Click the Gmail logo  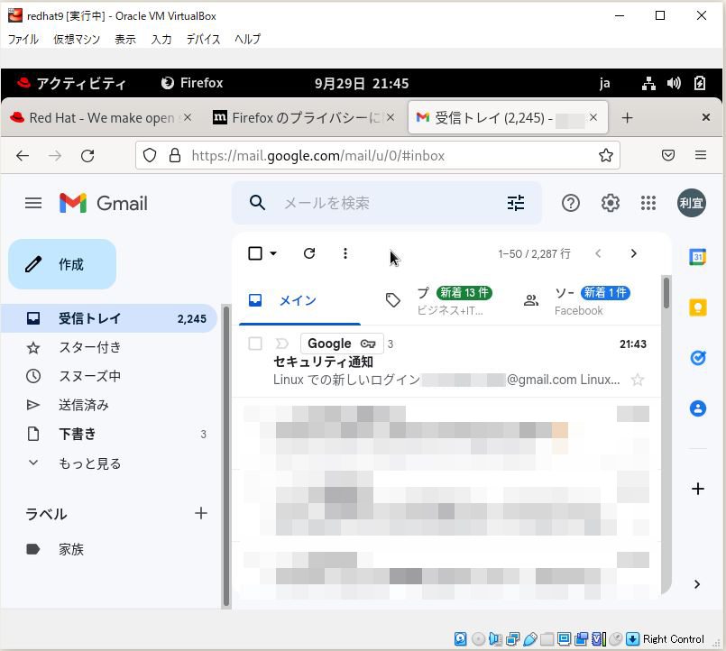tap(103, 203)
